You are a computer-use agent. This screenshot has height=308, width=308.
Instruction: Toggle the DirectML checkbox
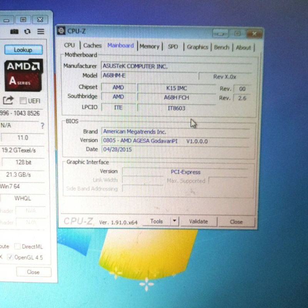tap(18, 246)
